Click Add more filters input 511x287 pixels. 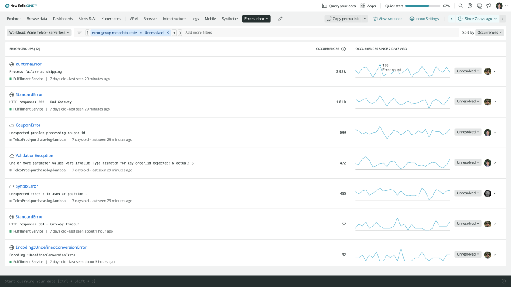coord(199,32)
